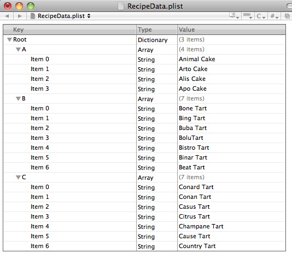
Task: Select Item 3 row under B
Action: click(144, 138)
